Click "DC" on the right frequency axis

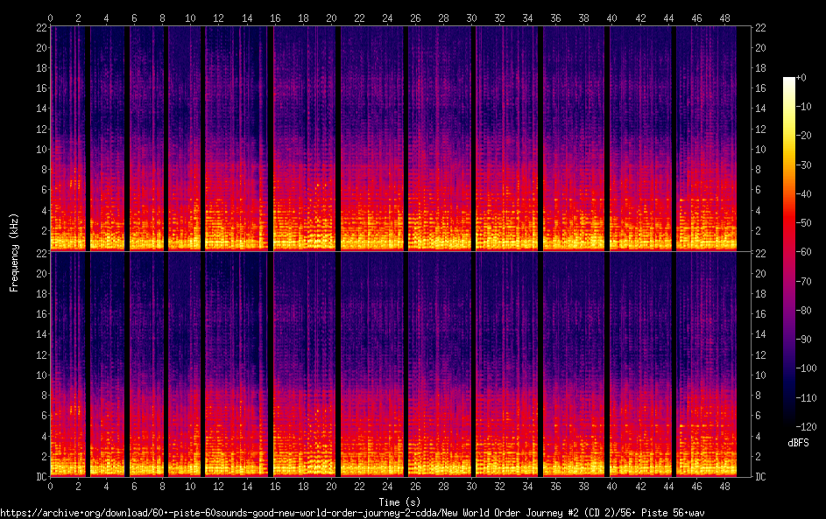760,477
